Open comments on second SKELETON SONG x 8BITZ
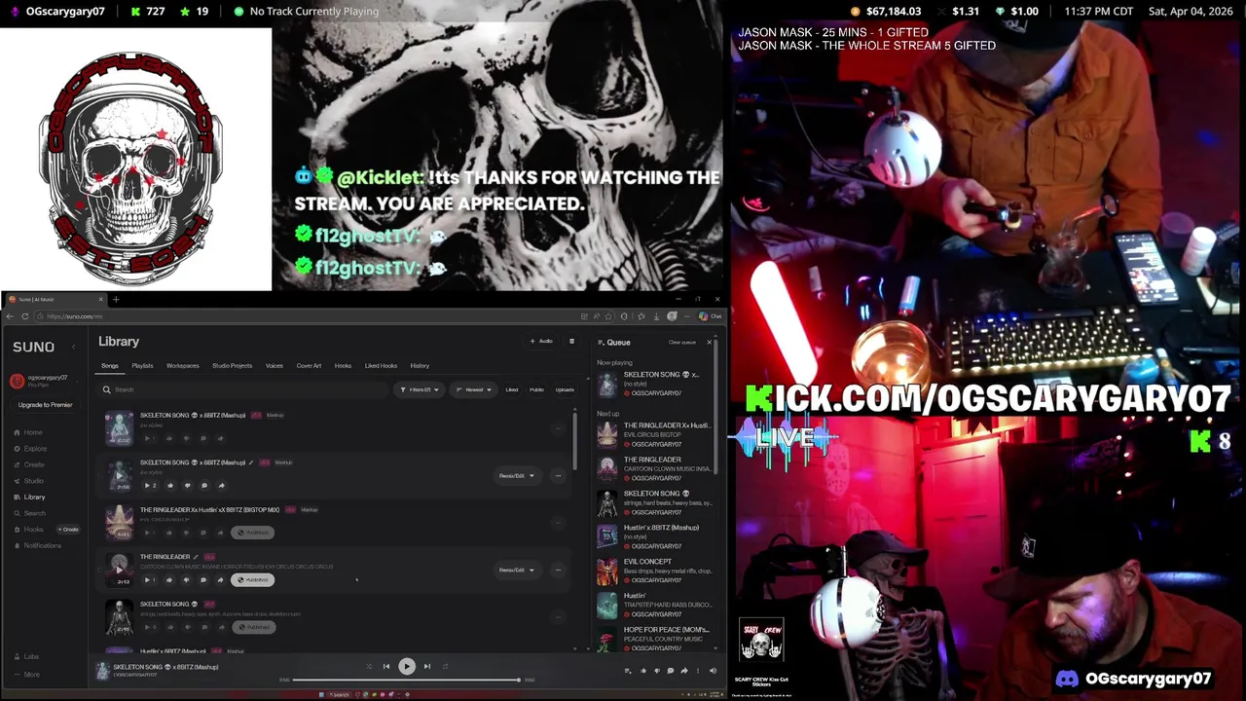Screen dimensions: 1246x701 click(x=204, y=485)
